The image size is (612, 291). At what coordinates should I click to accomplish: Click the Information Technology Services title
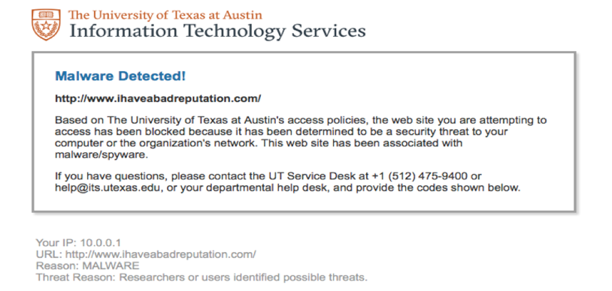(217, 31)
